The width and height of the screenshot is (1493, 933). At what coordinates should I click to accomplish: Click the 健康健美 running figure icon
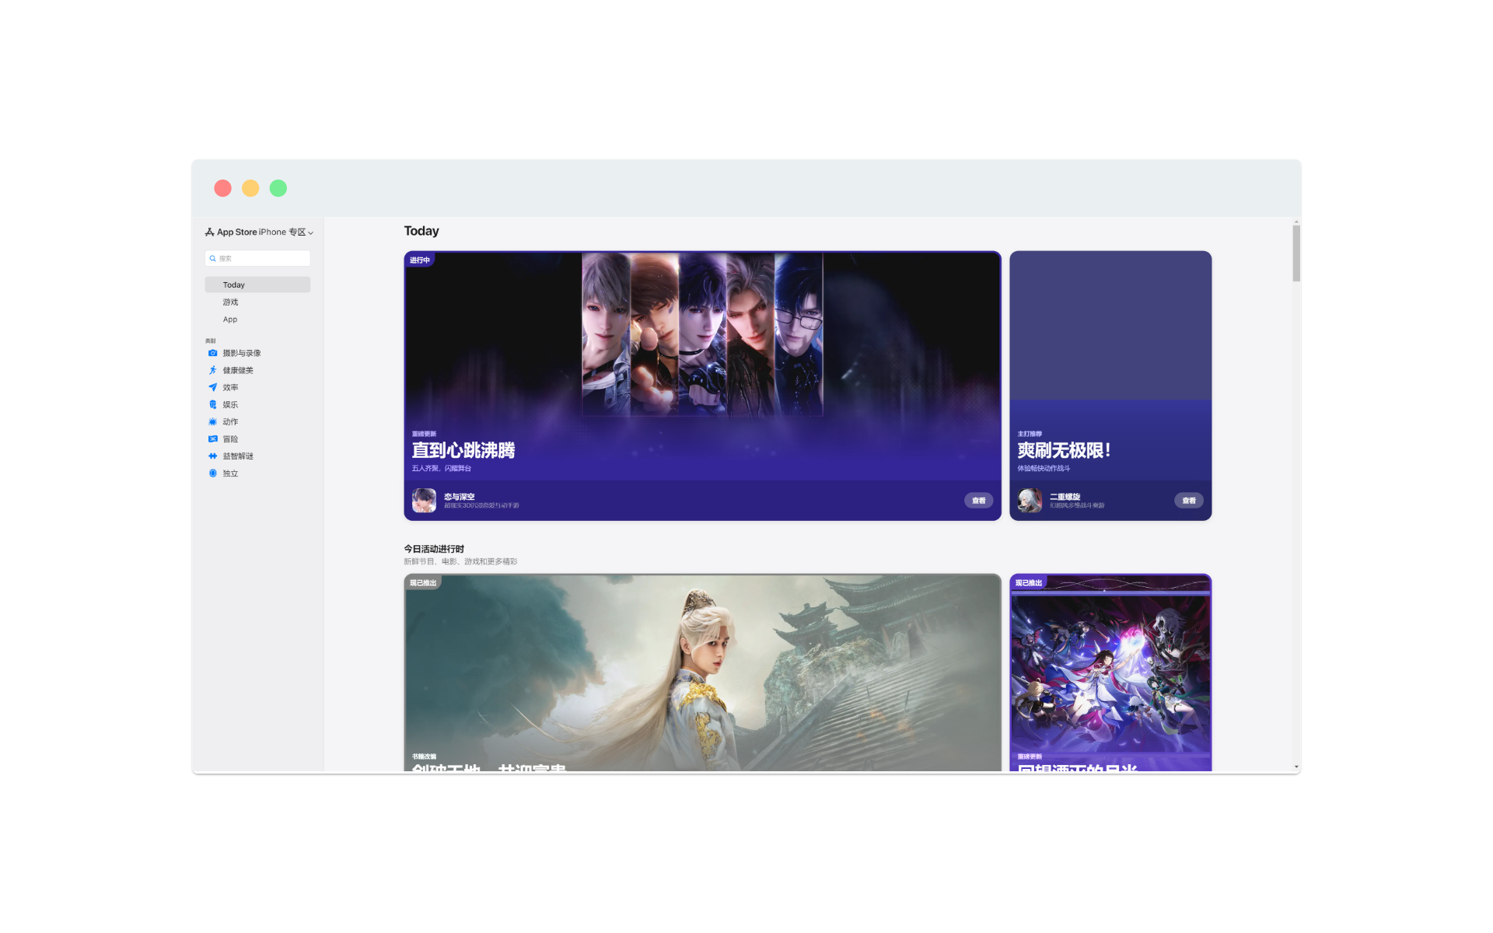212,370
